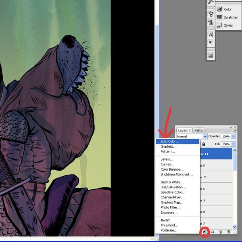Open the Brushes panel icon
The height and width of the screenshot is (242, 242).
coord(211,2)
